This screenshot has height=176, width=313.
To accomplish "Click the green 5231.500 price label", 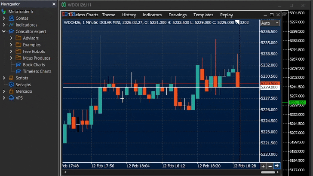I will coord(297,103).
